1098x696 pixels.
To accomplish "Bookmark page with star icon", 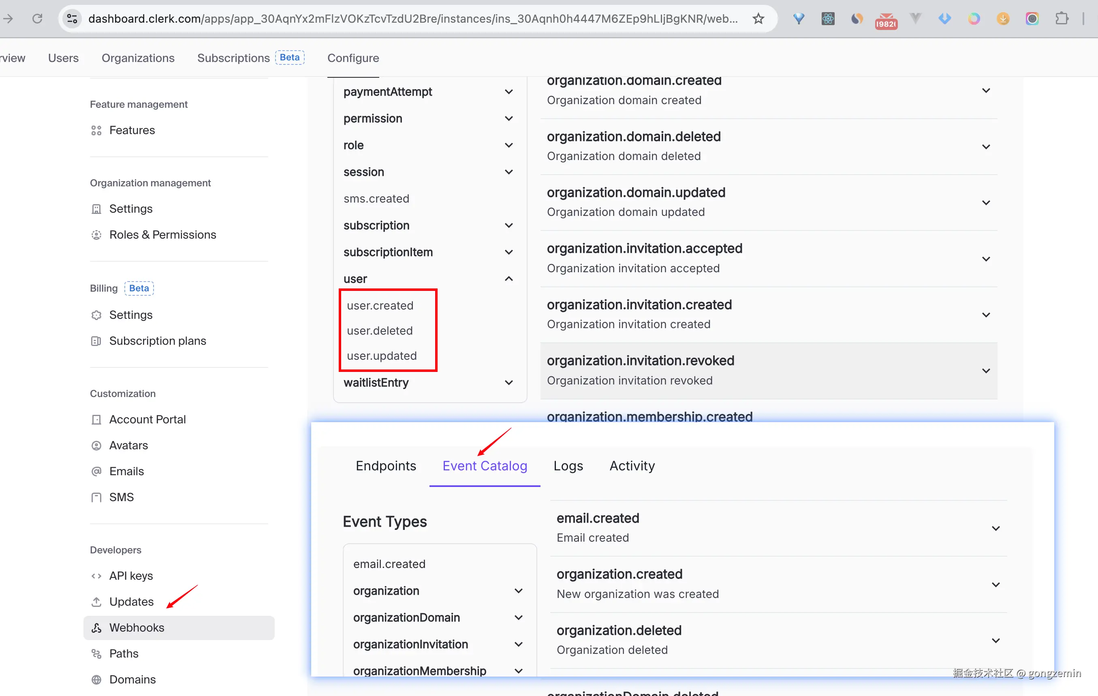I will tap(758, 19).
